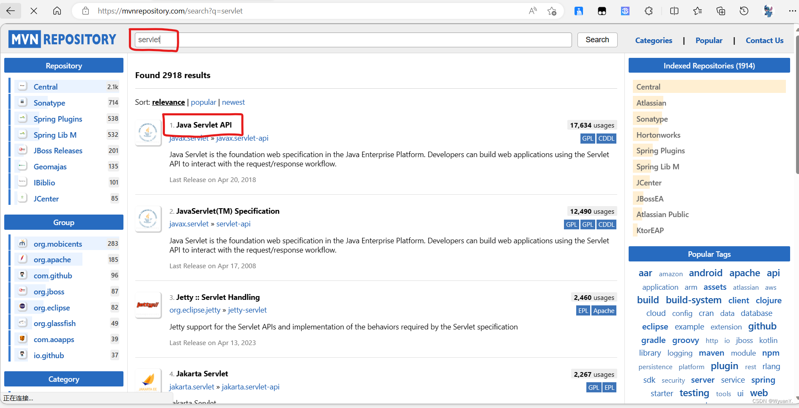Viewport: 799px width, 408px height.
Task: Click the org.apache group feather icon
Action: [22, 258]
